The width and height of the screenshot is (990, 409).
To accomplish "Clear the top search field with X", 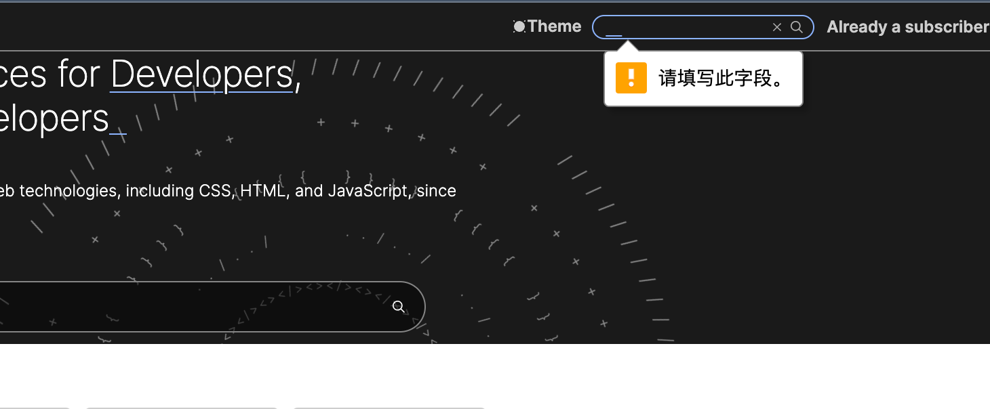I will pyautogui.click(x=777, y=27).
